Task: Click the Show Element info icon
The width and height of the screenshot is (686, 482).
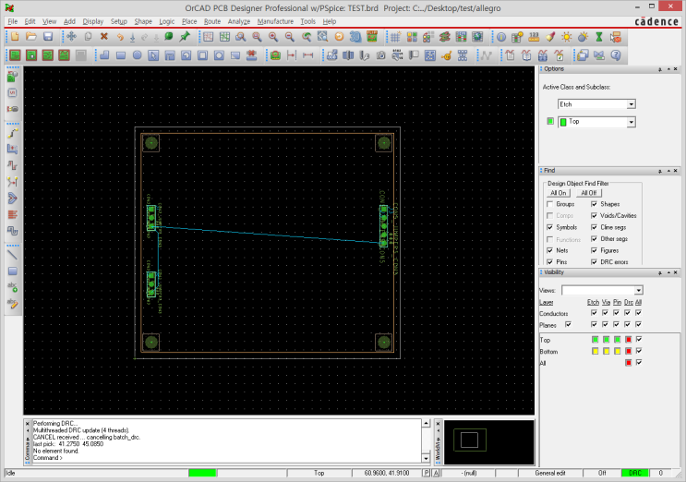Action: click(499, 36)
